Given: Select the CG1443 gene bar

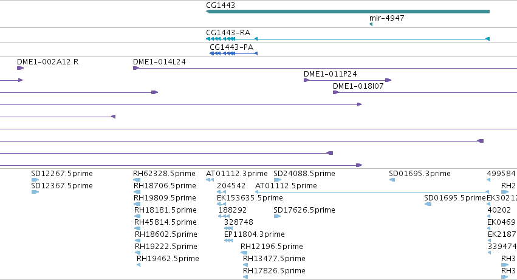Looking at the screenshot, I should (348, 12).
